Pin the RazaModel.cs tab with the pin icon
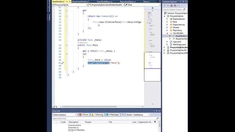 point(67,1)
